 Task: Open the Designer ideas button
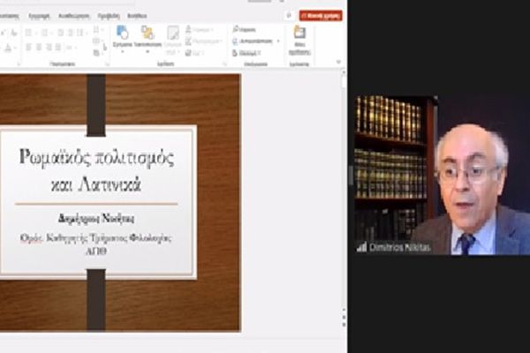click(299, 35)
